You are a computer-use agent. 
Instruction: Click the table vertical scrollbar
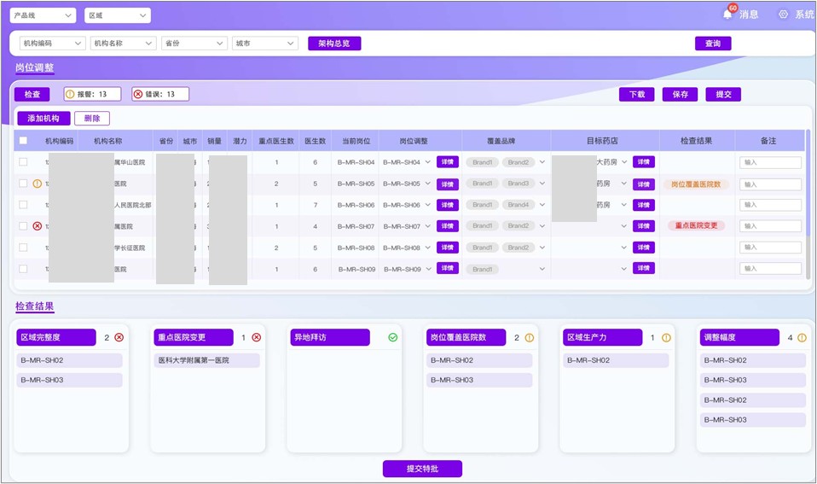pos(808,203)
